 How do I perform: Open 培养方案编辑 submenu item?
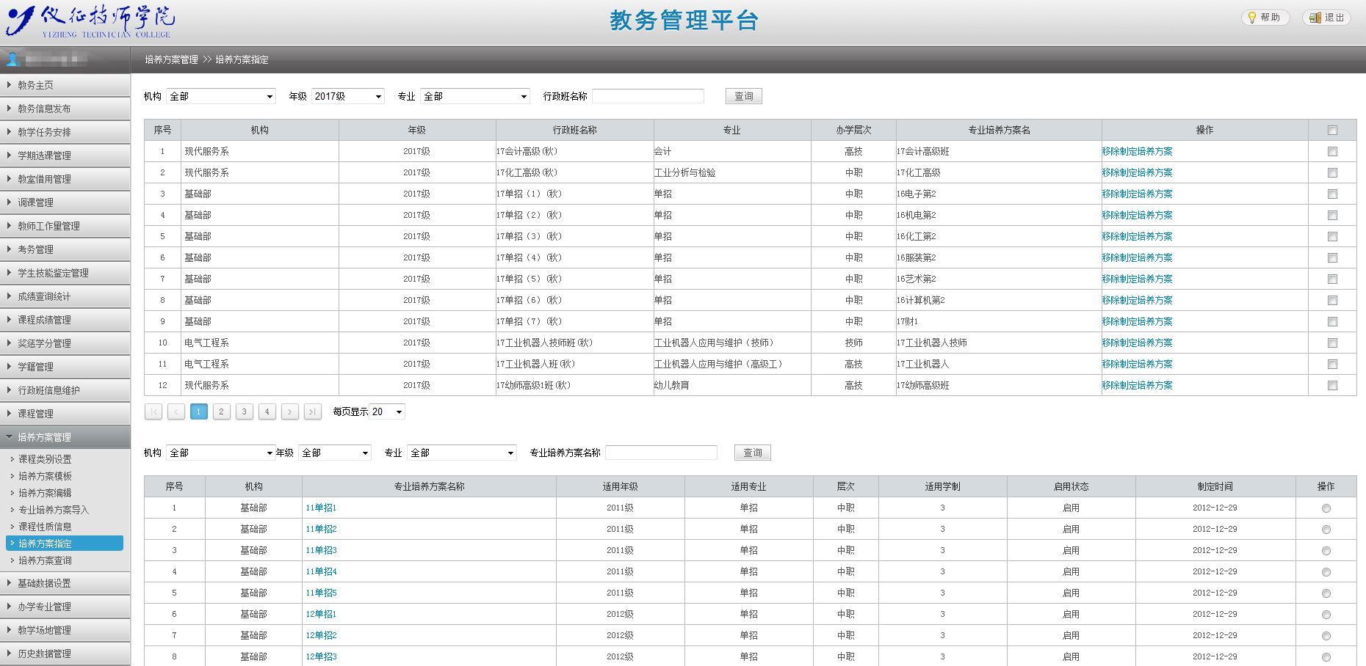[x=45, y=493]
